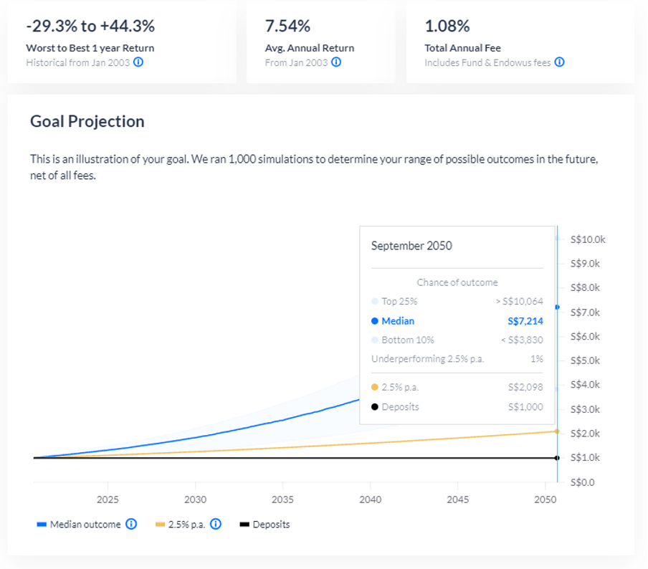Click info icon beside Historical from Jan 2003
648x569 pixels.
coord(138,62)
